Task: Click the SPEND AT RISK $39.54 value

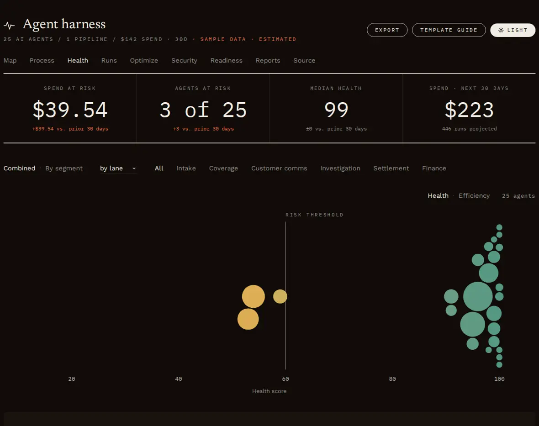Action: click(x=70, y=110)
